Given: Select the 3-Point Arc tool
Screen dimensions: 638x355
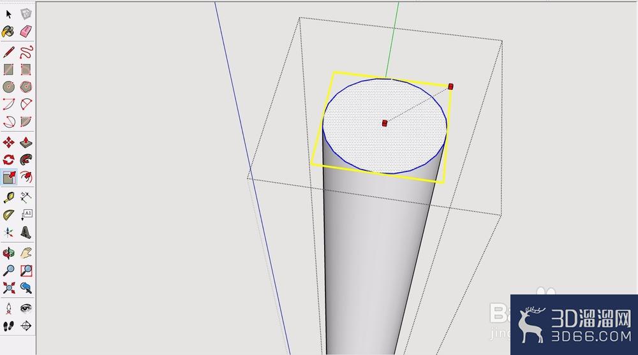Looking at the screenshot, I should 8,122.
